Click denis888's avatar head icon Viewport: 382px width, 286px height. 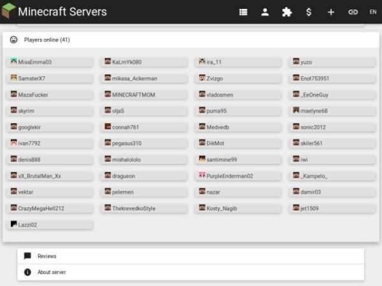tap(14, 158)
